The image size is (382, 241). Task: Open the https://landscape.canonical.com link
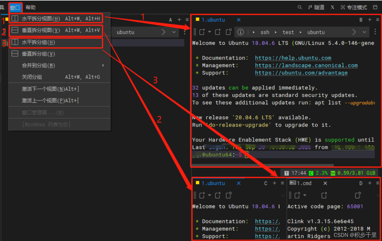click(306, 66)
